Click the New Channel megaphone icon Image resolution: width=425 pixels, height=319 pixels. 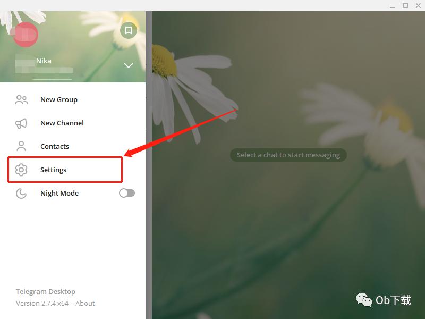(21, 123)
